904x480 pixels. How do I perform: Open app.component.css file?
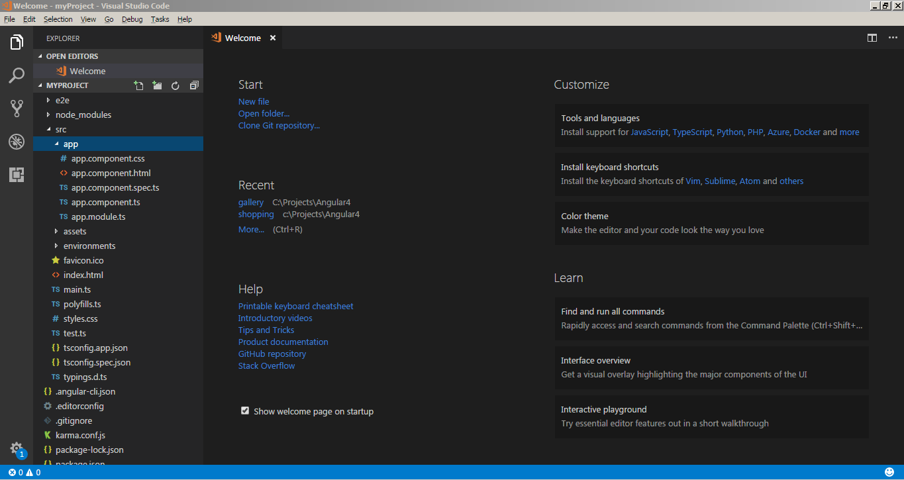click(108, 158)
